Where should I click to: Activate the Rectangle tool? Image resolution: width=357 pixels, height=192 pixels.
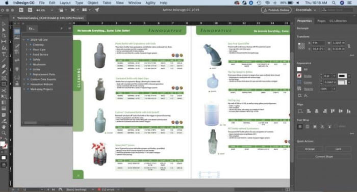(x=4, y=84)
